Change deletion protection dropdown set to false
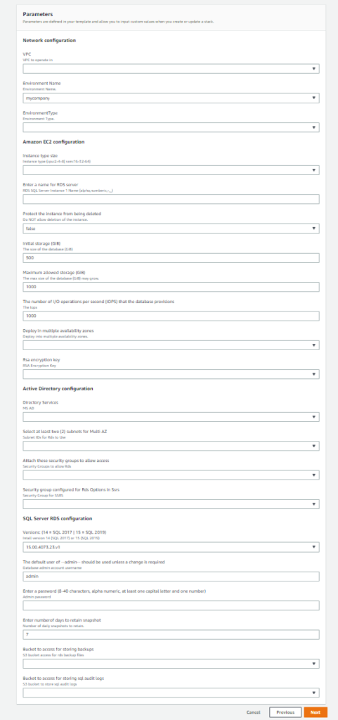The height and width of the screenshot is (720, 338). [171, 229]
